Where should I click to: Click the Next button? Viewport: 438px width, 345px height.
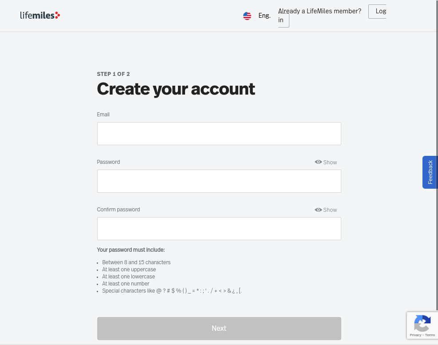[219, 329]
